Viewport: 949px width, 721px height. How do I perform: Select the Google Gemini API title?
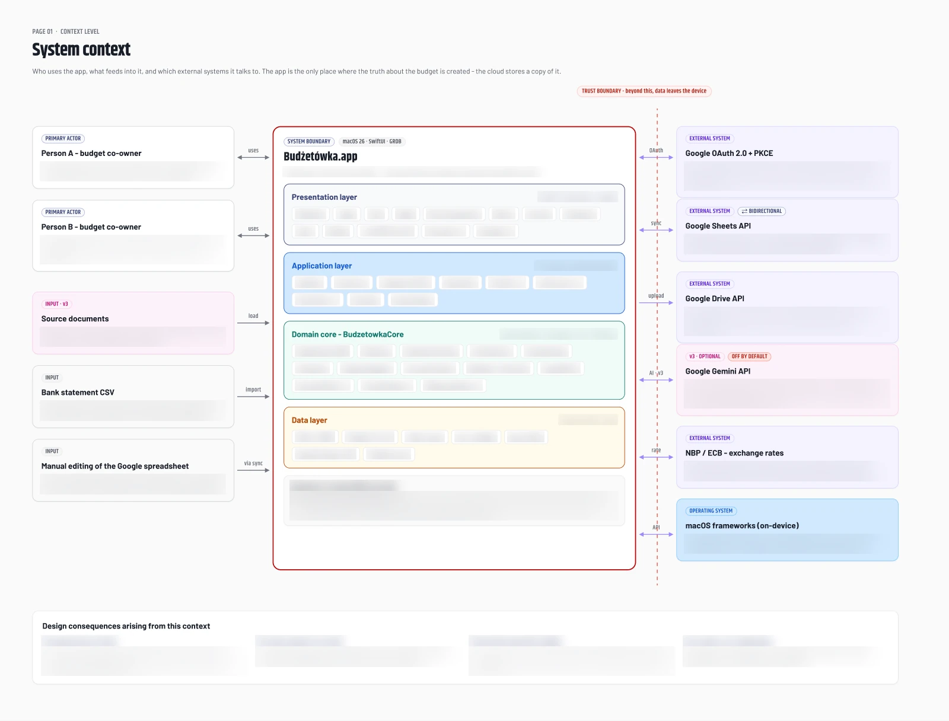click(x=718, y=371)
